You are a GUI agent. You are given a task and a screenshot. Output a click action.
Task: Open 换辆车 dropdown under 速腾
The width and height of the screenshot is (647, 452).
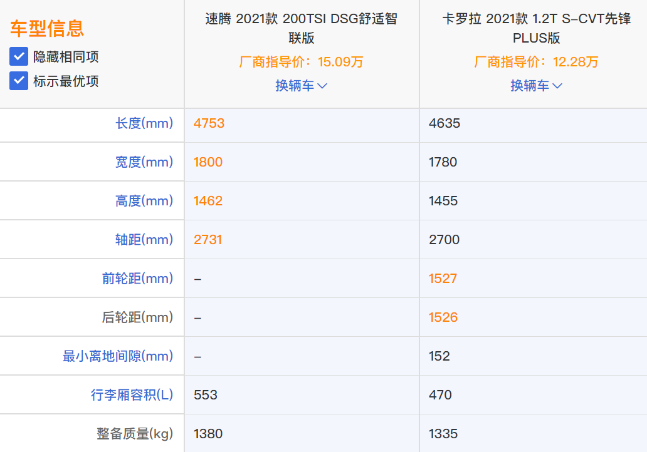click(301, 86)
